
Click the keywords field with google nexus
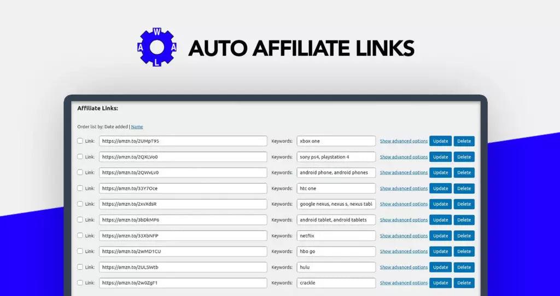pos(336,204)
